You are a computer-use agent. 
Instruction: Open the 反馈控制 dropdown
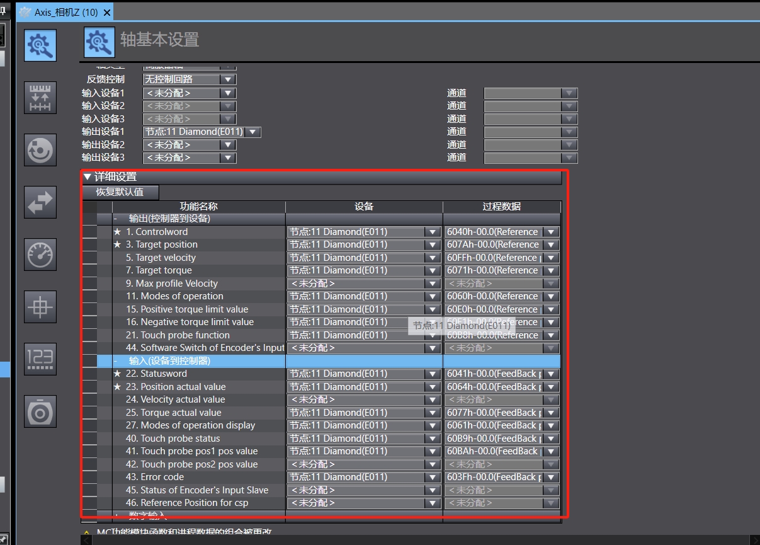point(227,79)
